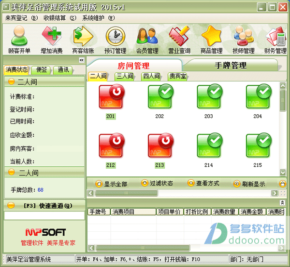This screenshot has height=267, width=290.
Task: Switch to the 便签 sidebar tab
Action: 41,70
